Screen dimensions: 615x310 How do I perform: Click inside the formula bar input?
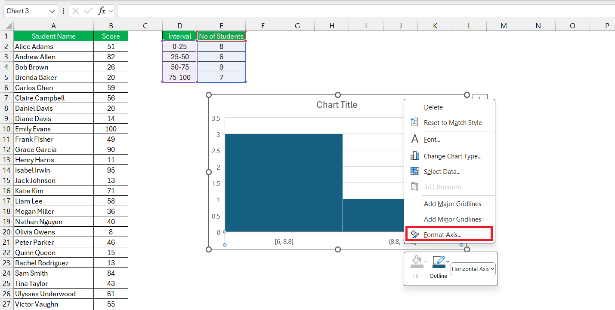click(366, 11)
